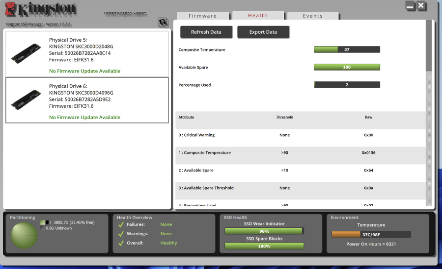The width and height of the screenshot is (442, 269).
Task: Open the Contact Kingston Support link
Action: point(125,13)
